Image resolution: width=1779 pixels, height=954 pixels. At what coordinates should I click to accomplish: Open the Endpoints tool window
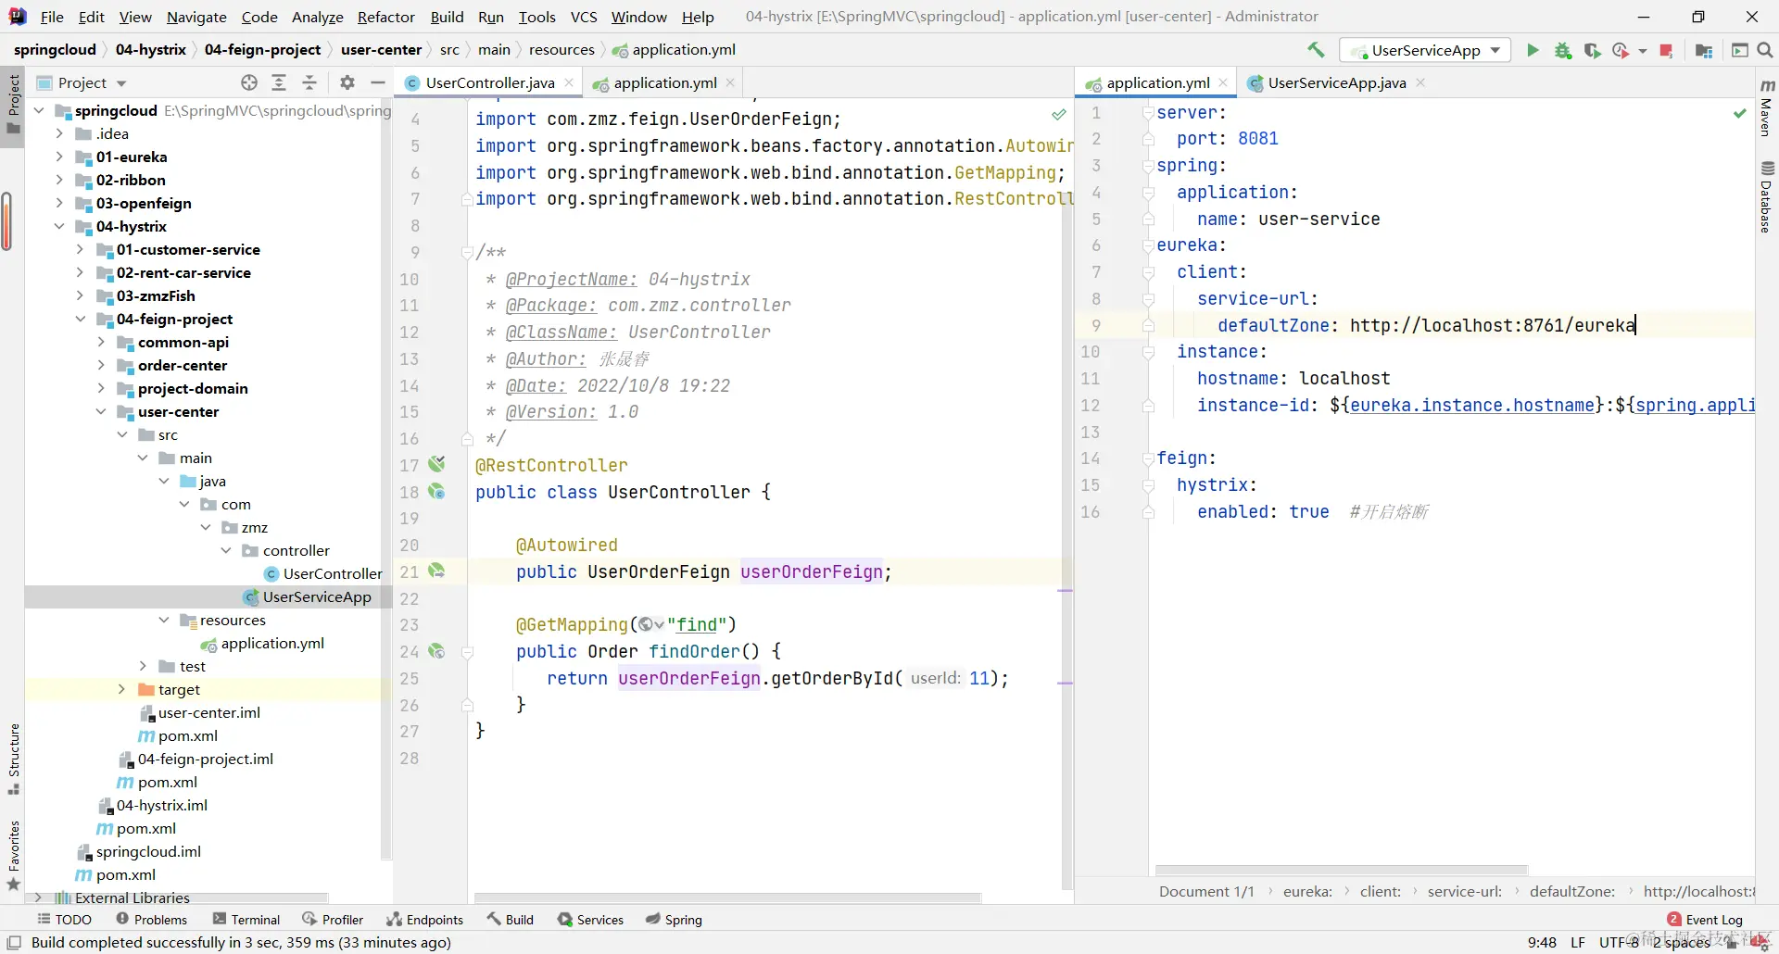tap(424, 920)
